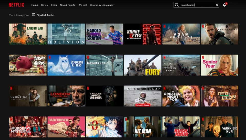246x140 pixels.
Task: Click the Netflix logo
Action: point(16,5)
